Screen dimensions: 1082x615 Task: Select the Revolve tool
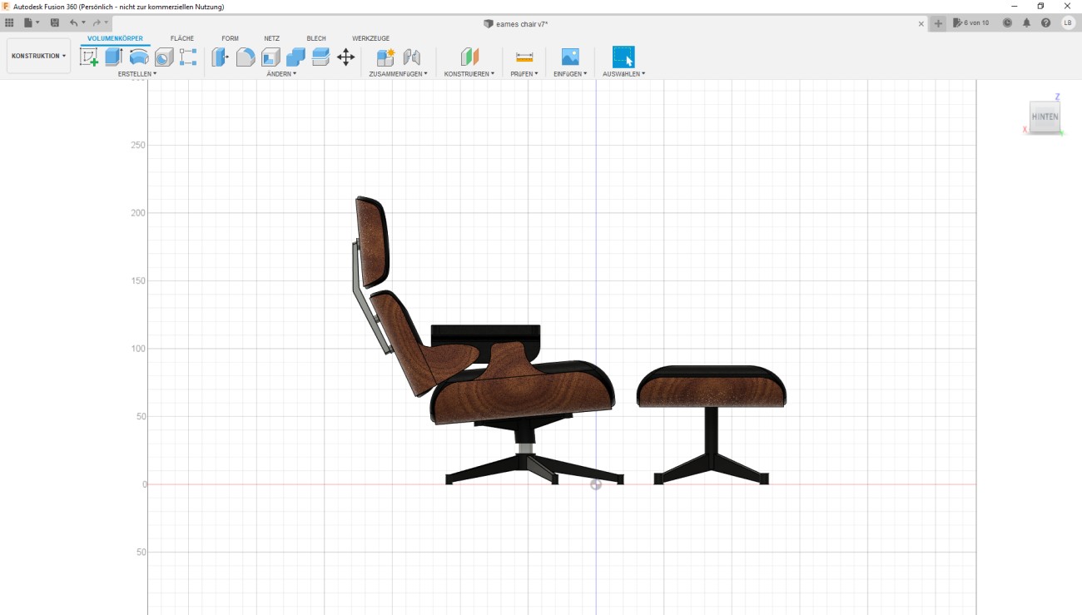coord(139,57)
